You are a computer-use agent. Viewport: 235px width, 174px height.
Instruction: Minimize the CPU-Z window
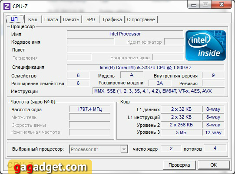(193, 5)
